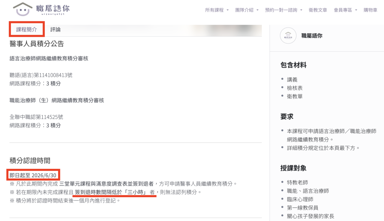Click the 即日起至 2026/6/30 date text

pyautogui.click(x=34, y=175)
